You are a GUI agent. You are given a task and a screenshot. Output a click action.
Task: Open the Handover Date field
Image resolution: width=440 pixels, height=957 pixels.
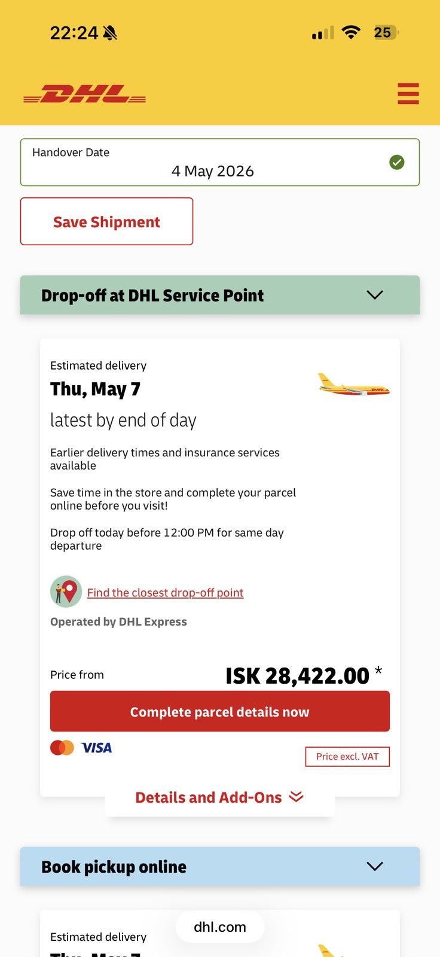click(220, 162)
